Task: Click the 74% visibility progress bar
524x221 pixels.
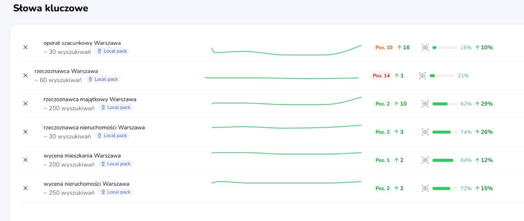Action: (x=444, y=132)
